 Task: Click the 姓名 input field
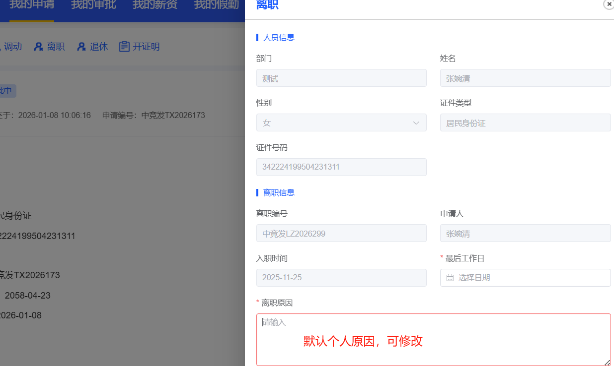(526, 78)
